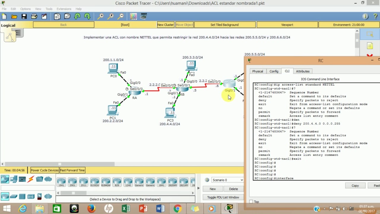This screenshot has width=380, height=214.
Task: Click the Environment: 21:00:00 button
Action: pos(349,25)
